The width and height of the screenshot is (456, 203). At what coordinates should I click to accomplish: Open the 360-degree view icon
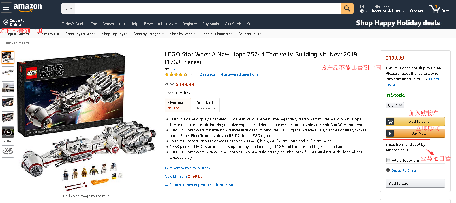coord(8,151)
